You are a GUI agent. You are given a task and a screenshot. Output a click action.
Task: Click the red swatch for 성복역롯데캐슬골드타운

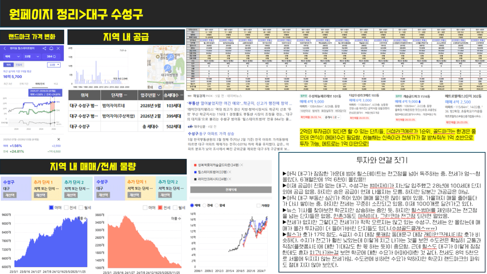coord(195,165)
